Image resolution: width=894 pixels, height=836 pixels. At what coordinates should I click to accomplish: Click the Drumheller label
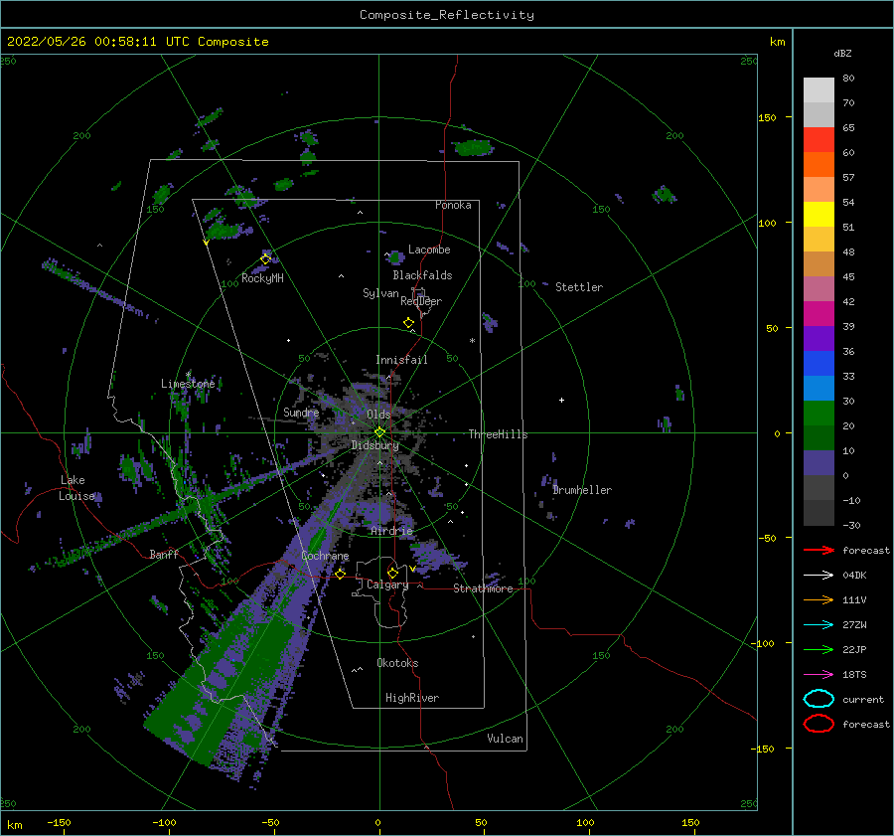click(582, 490)
